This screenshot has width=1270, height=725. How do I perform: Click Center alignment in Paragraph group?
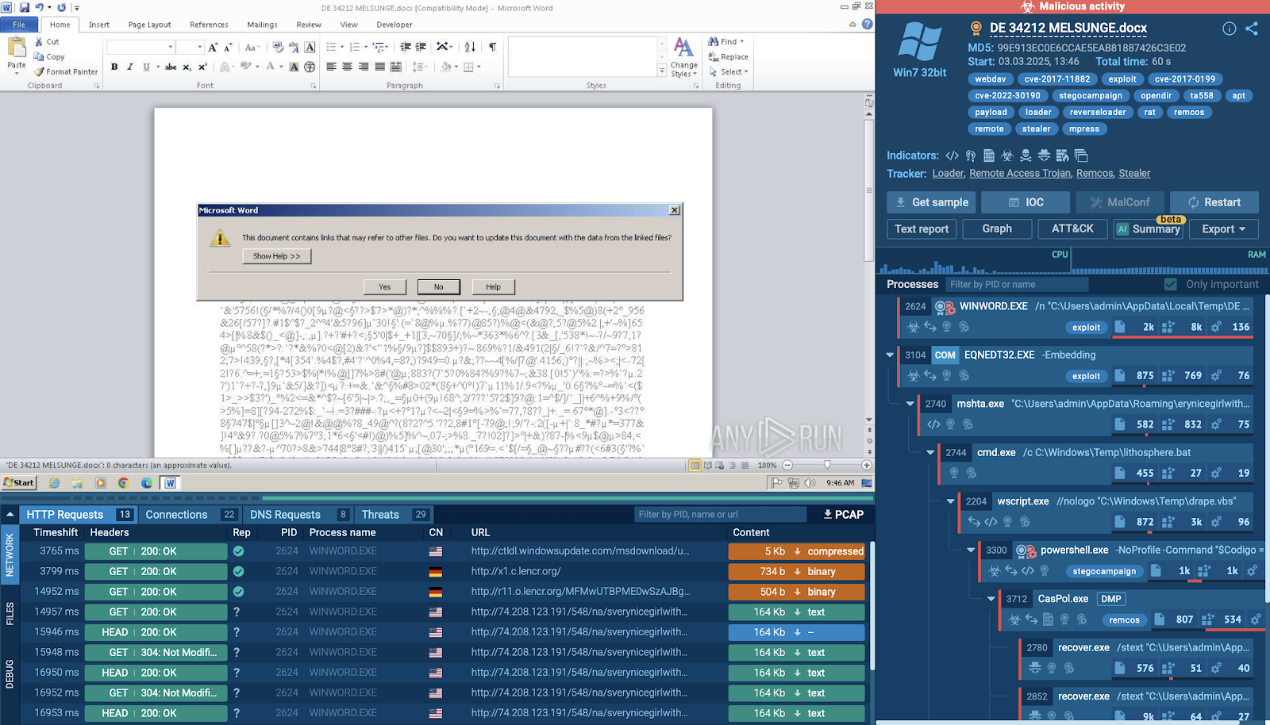[x=347, y=67]
